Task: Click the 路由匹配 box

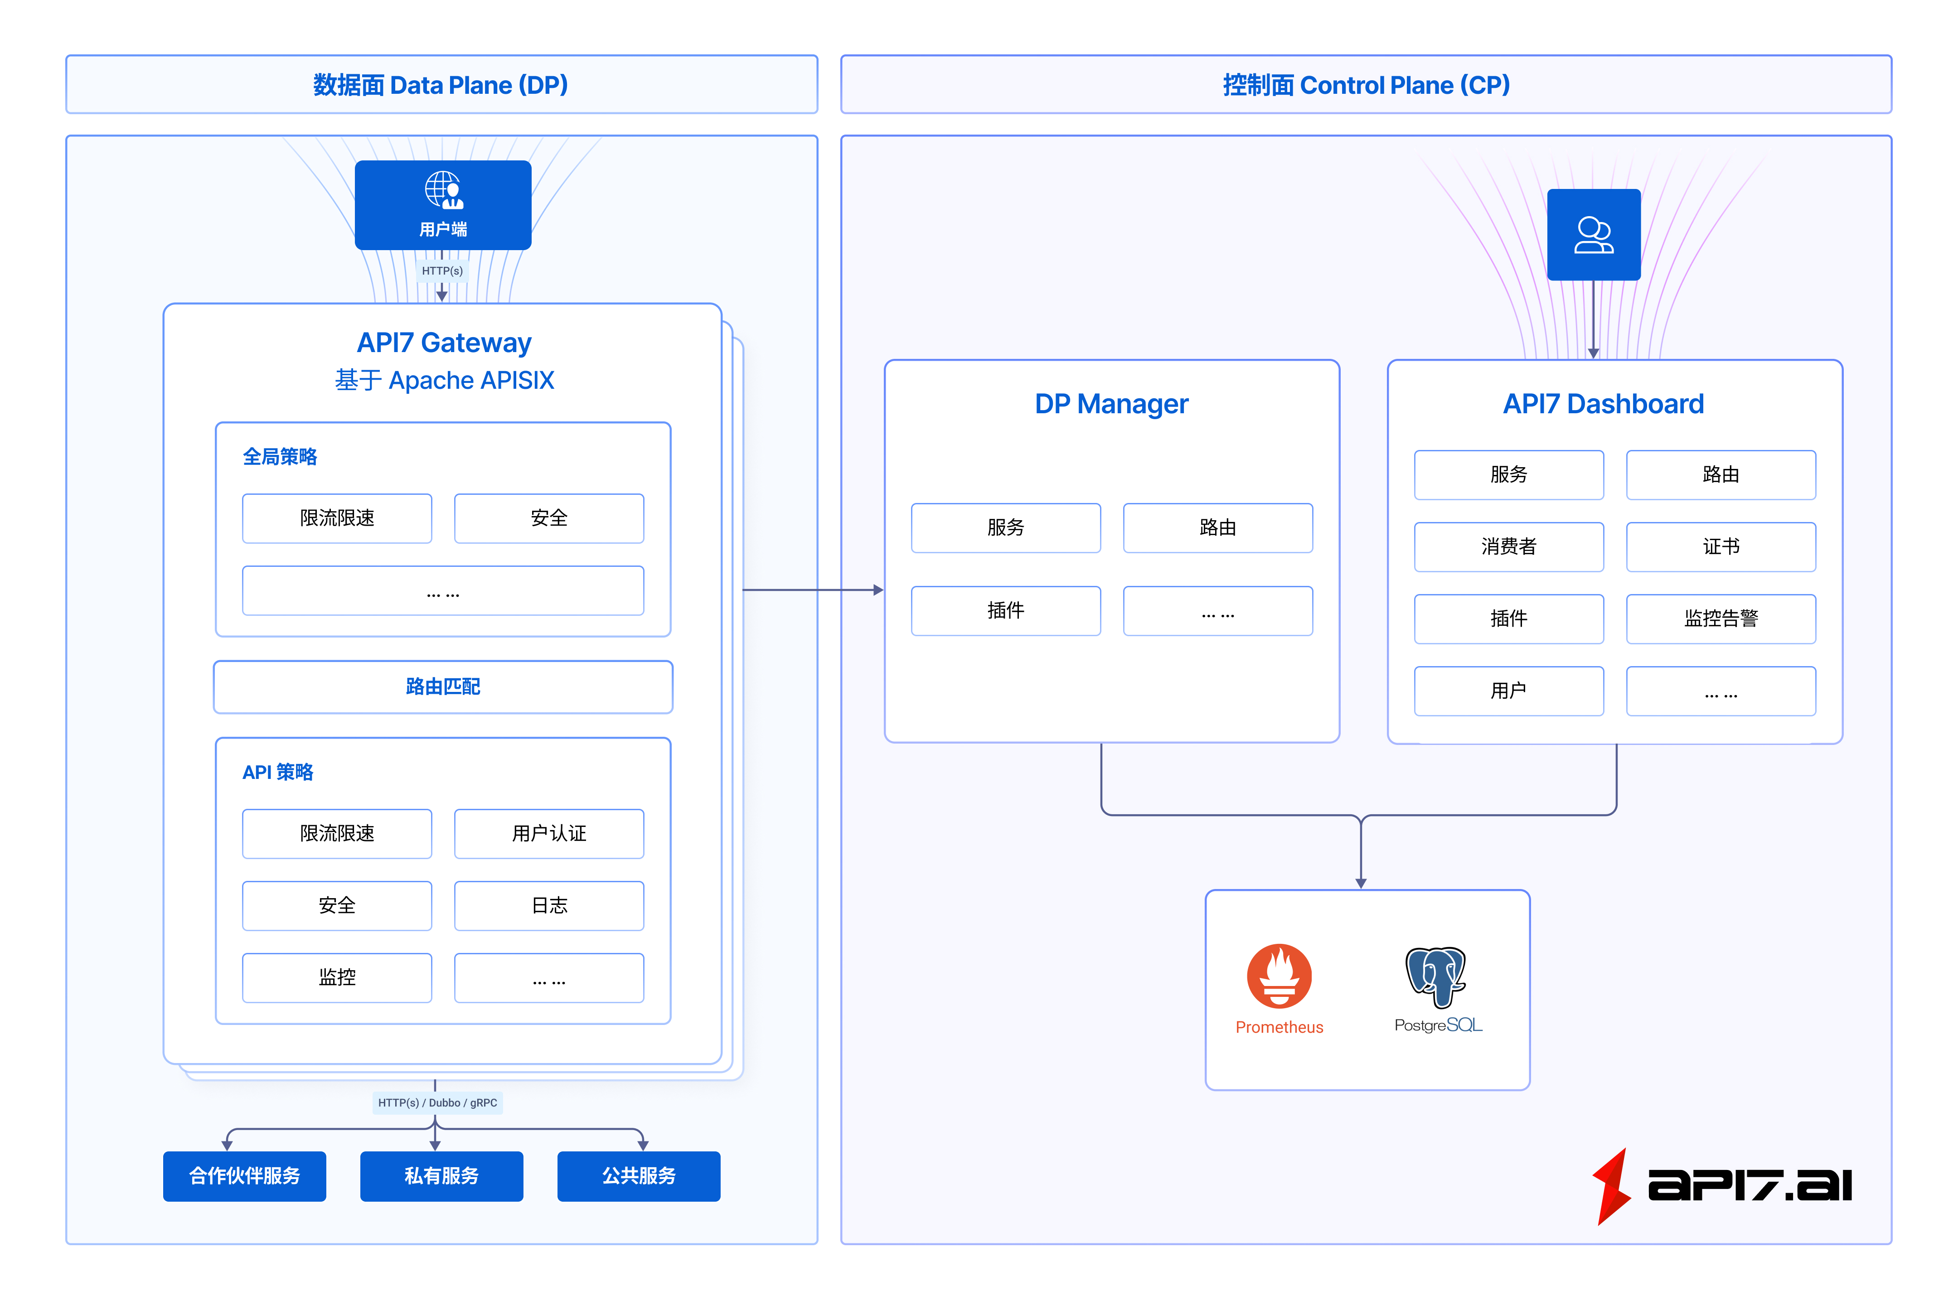Action: pos(443,686)
